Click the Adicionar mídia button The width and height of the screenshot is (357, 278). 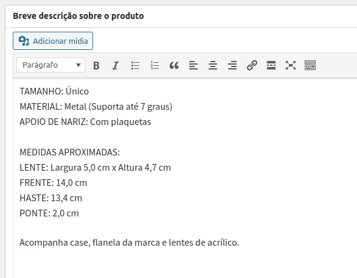pos(53,41)
